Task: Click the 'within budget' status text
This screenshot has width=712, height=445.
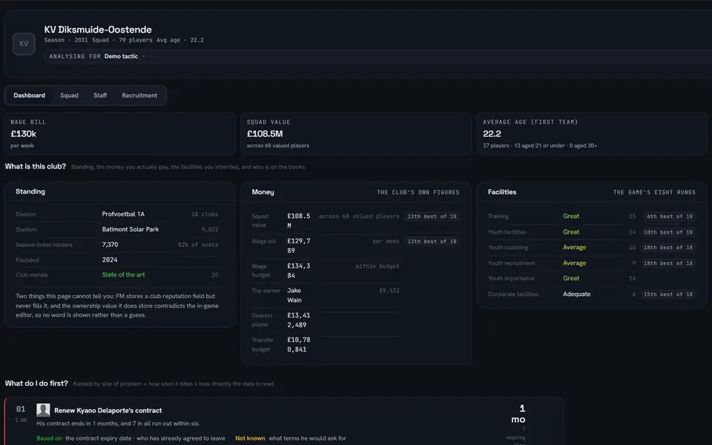Action: (378, 266)
